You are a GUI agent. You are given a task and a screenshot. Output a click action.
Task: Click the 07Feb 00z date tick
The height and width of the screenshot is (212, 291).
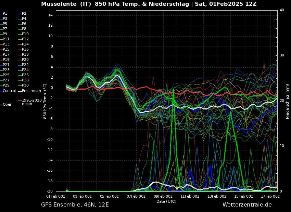click(136, 196)
